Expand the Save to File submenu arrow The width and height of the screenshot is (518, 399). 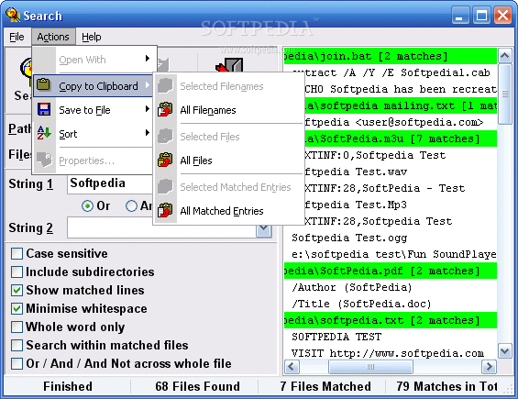coord(148,109)
